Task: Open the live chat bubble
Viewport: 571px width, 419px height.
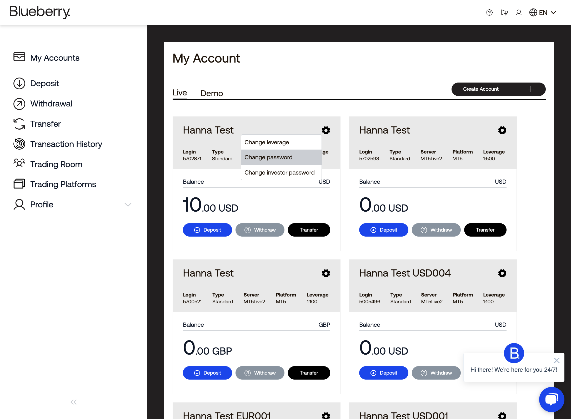Action: pyautogui.click(x=552, y=400)
